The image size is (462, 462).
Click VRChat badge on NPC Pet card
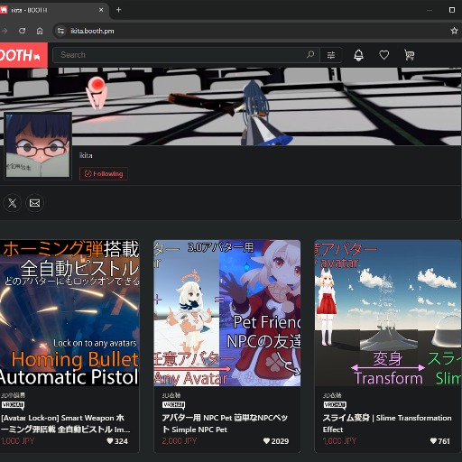click(173, 405)
